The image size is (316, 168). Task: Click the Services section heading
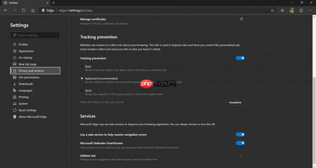tap(88, 116)
